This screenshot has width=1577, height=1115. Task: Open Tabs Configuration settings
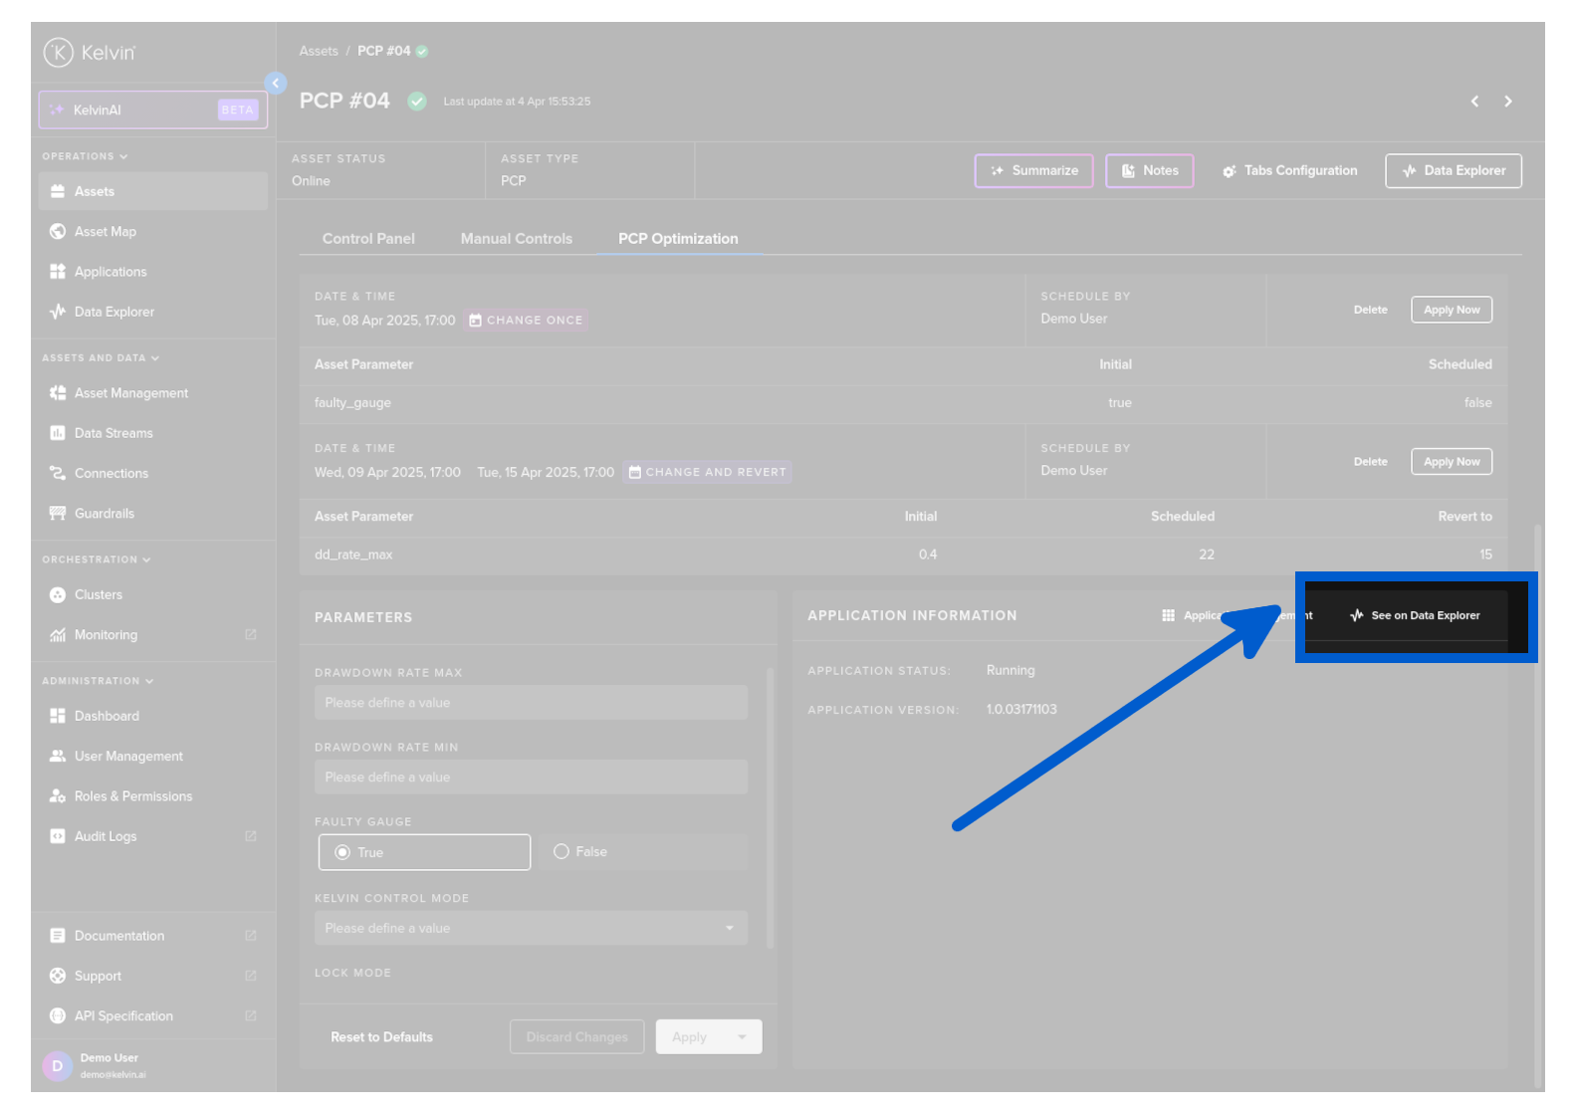pyautogui.click(x=1289, y=171)
